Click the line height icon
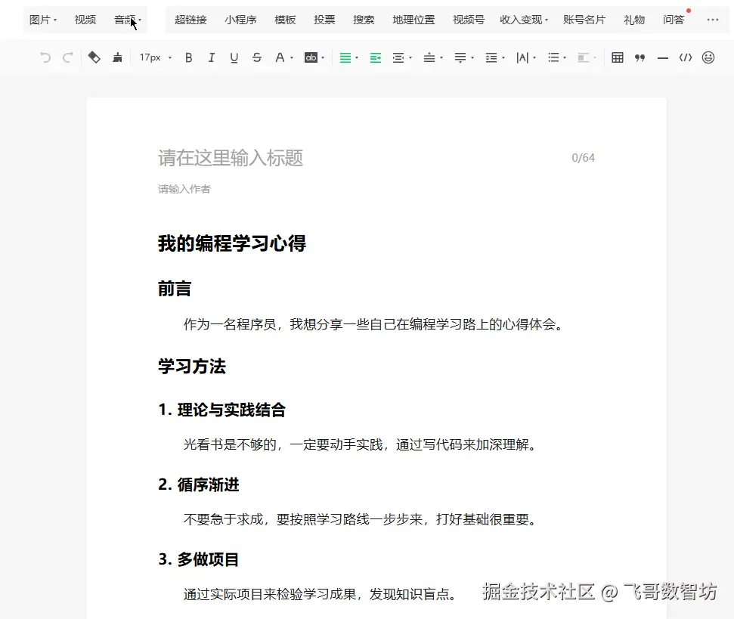734x619 pixels. point(491,57)
